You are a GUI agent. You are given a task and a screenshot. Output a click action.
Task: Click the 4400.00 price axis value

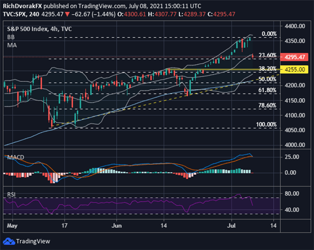[295, 26]
